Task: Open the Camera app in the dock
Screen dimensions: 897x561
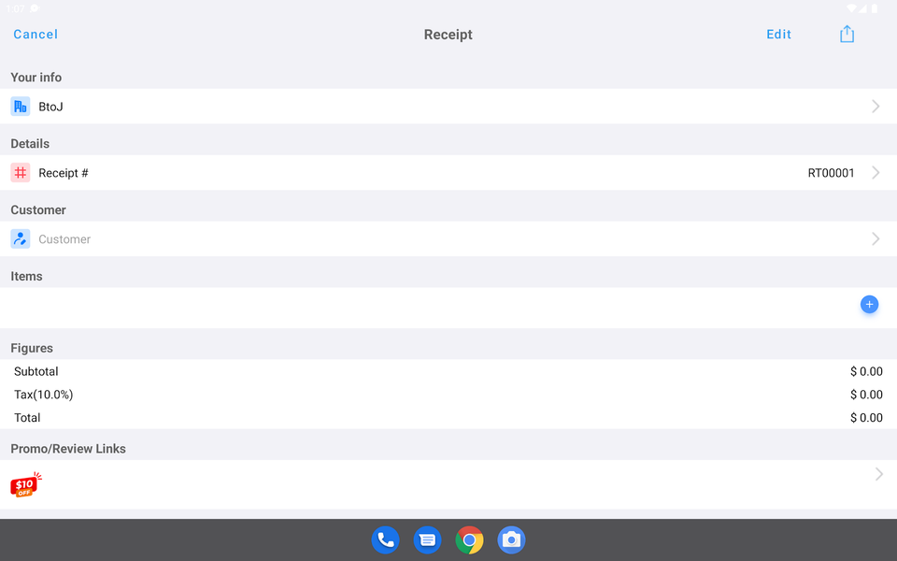Action: (x=511, y=539)
